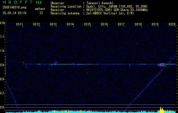
Task: Click the kHz axis unit label
Action: pyautogui.click(x=3, y=23)
